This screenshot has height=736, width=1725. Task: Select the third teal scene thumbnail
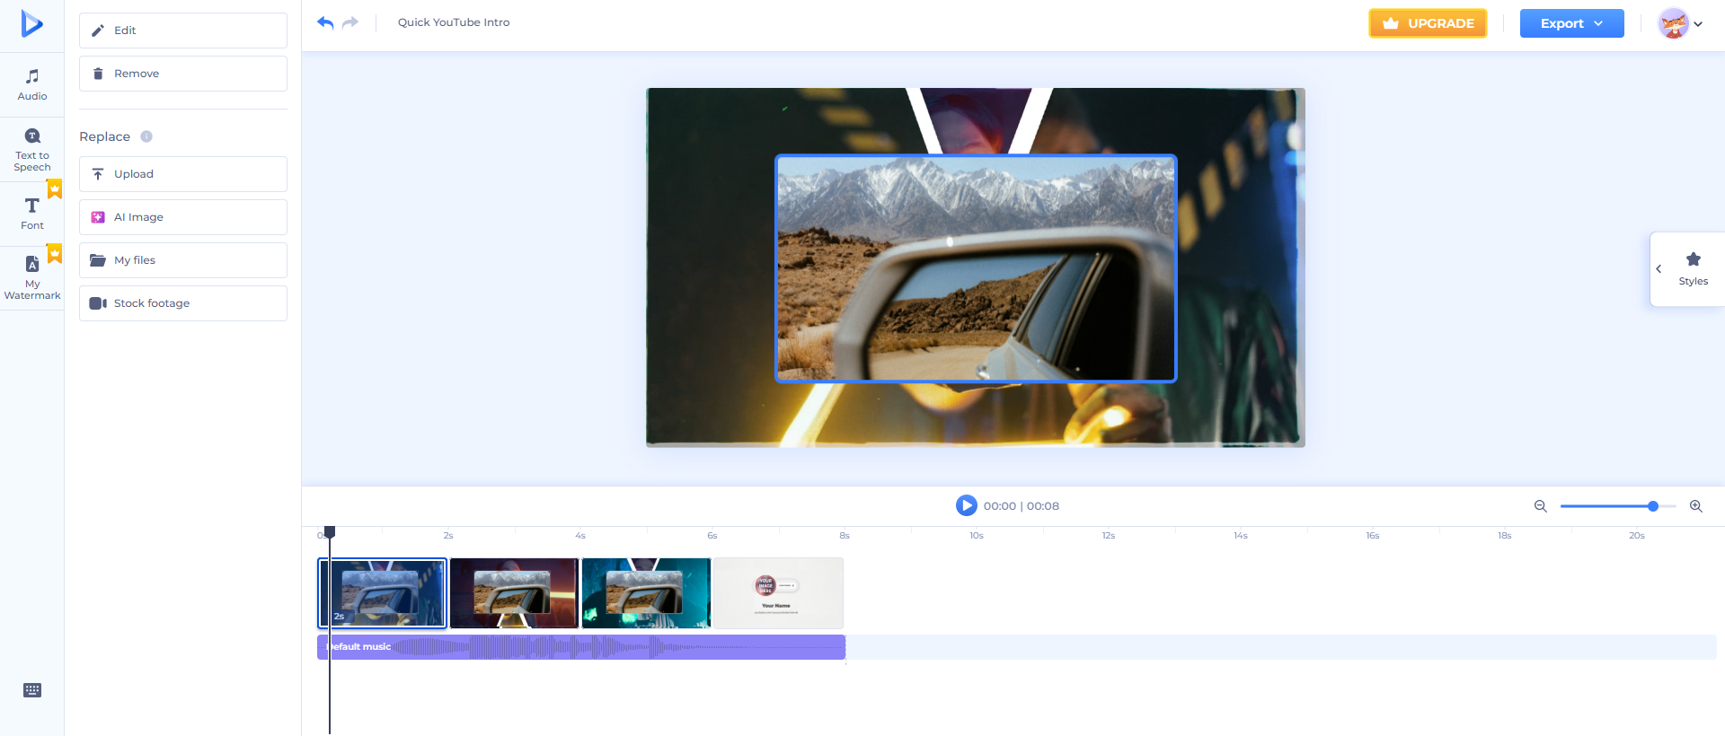pyautogui.click(x=646, y=593)
